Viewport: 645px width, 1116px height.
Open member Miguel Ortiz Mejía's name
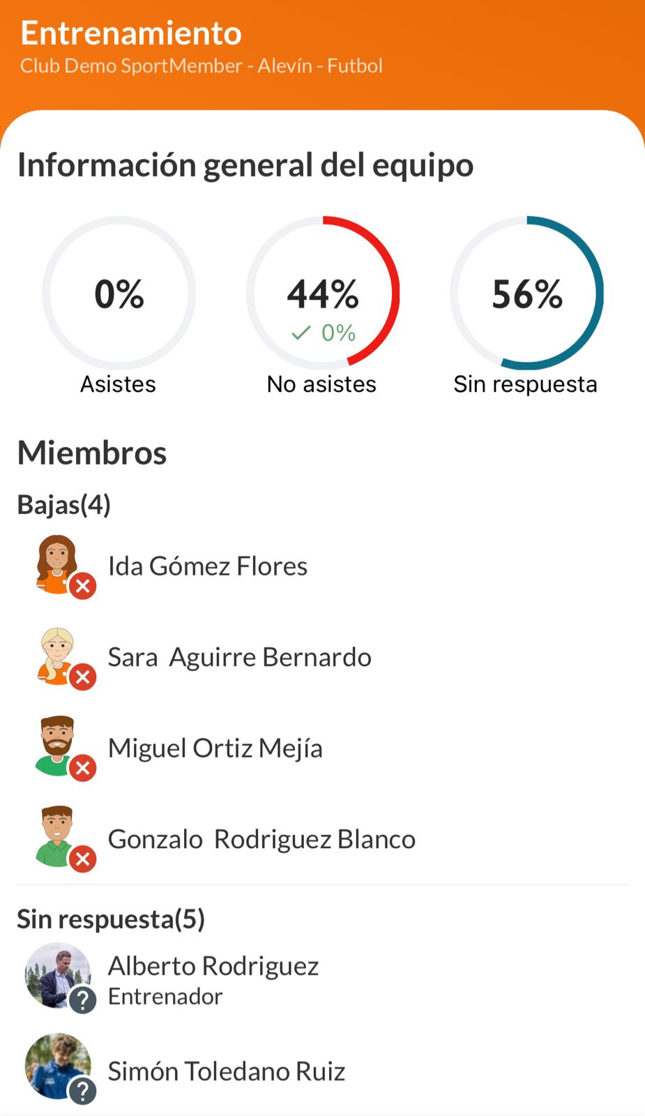pos(215,748)
